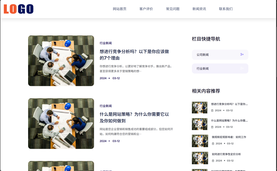Open the 新闻资讯 navigation item
Image resolution: width=277 pixels, height=171 pixels.
[199, 9]
